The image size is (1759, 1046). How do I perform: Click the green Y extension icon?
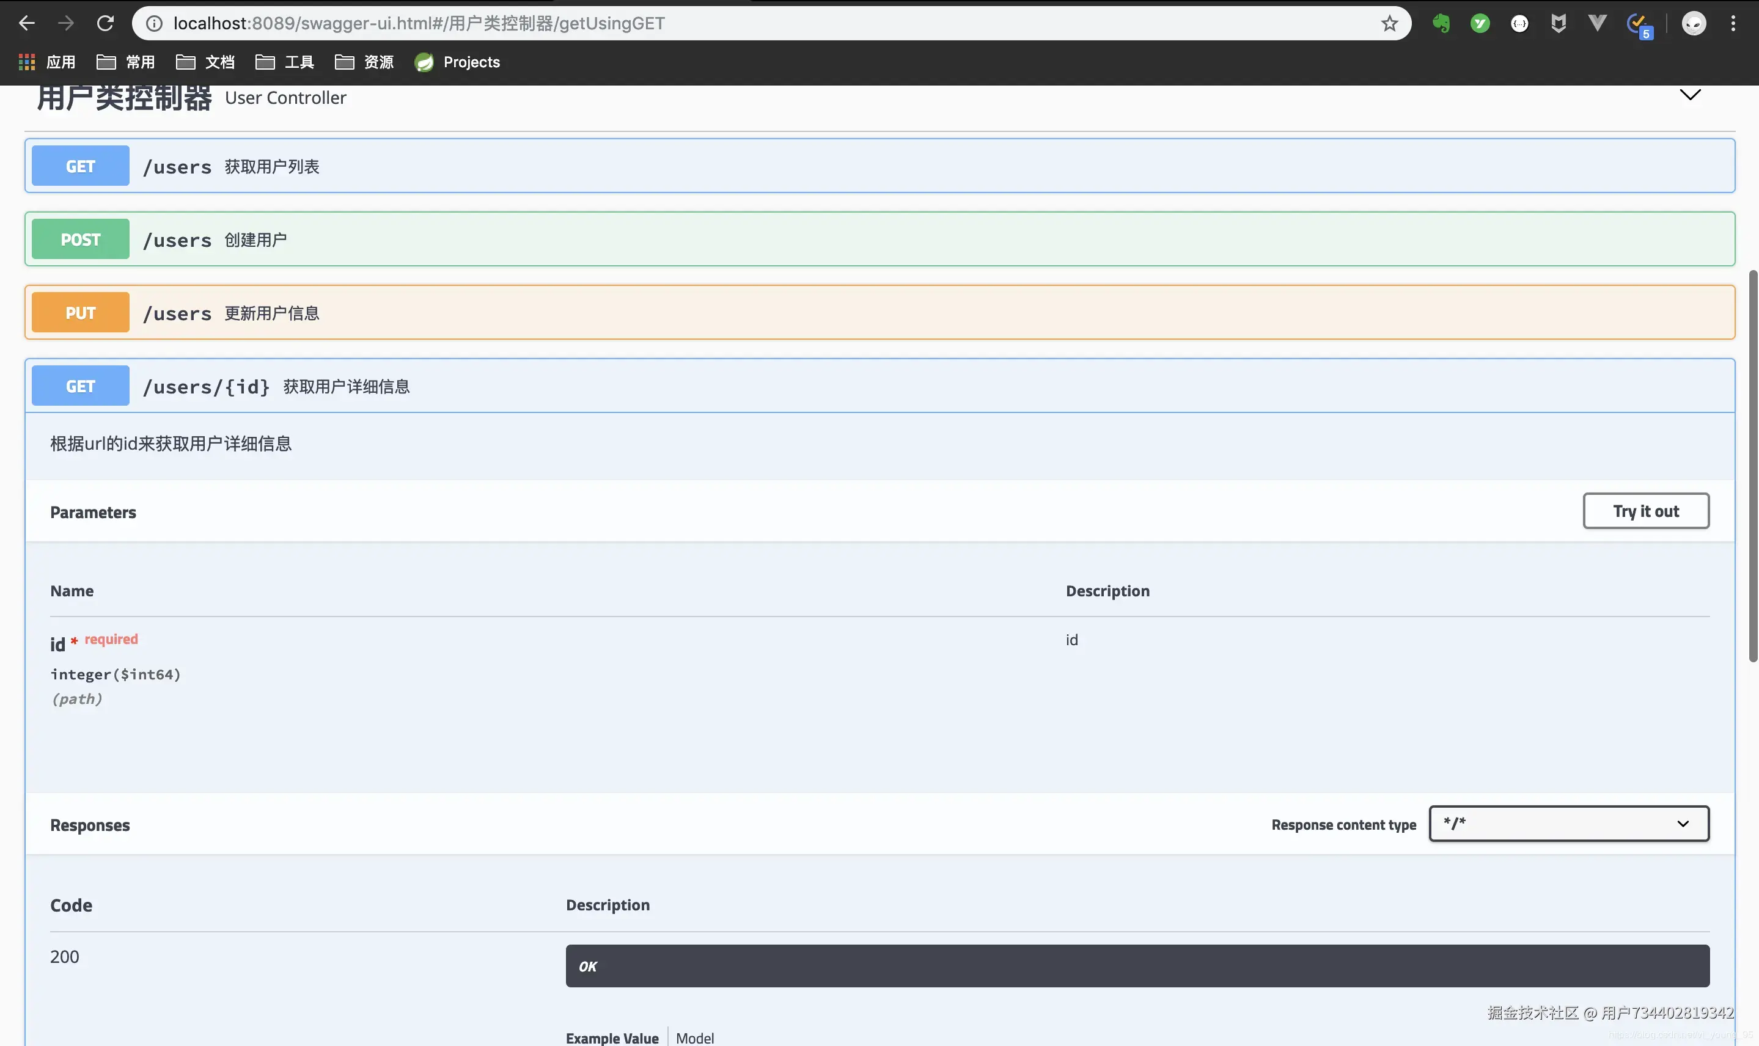tap(1480, 23)
